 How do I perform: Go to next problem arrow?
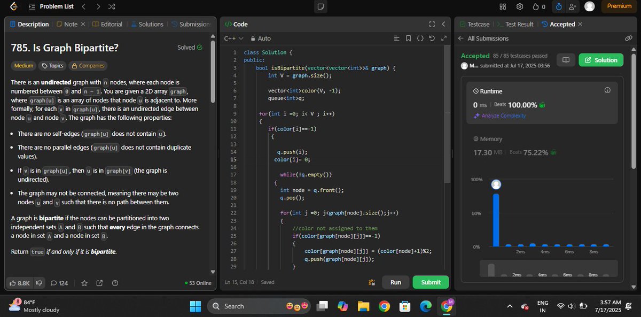pos(97,6)
